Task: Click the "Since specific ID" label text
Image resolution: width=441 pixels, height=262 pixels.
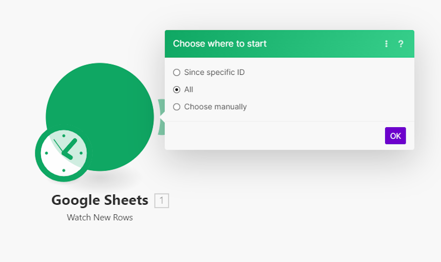Action: click(214, 72)
